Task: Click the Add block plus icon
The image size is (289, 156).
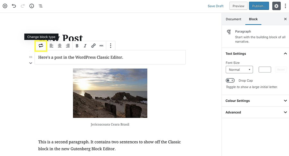Action: click(5, 6)
